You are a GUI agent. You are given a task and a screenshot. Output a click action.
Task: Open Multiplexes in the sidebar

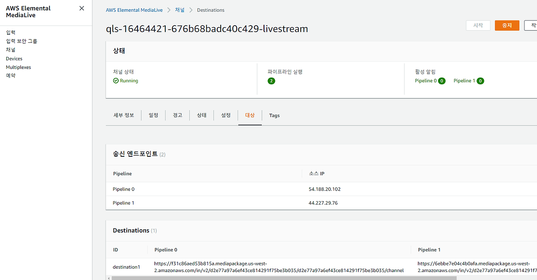coord(18,67)
